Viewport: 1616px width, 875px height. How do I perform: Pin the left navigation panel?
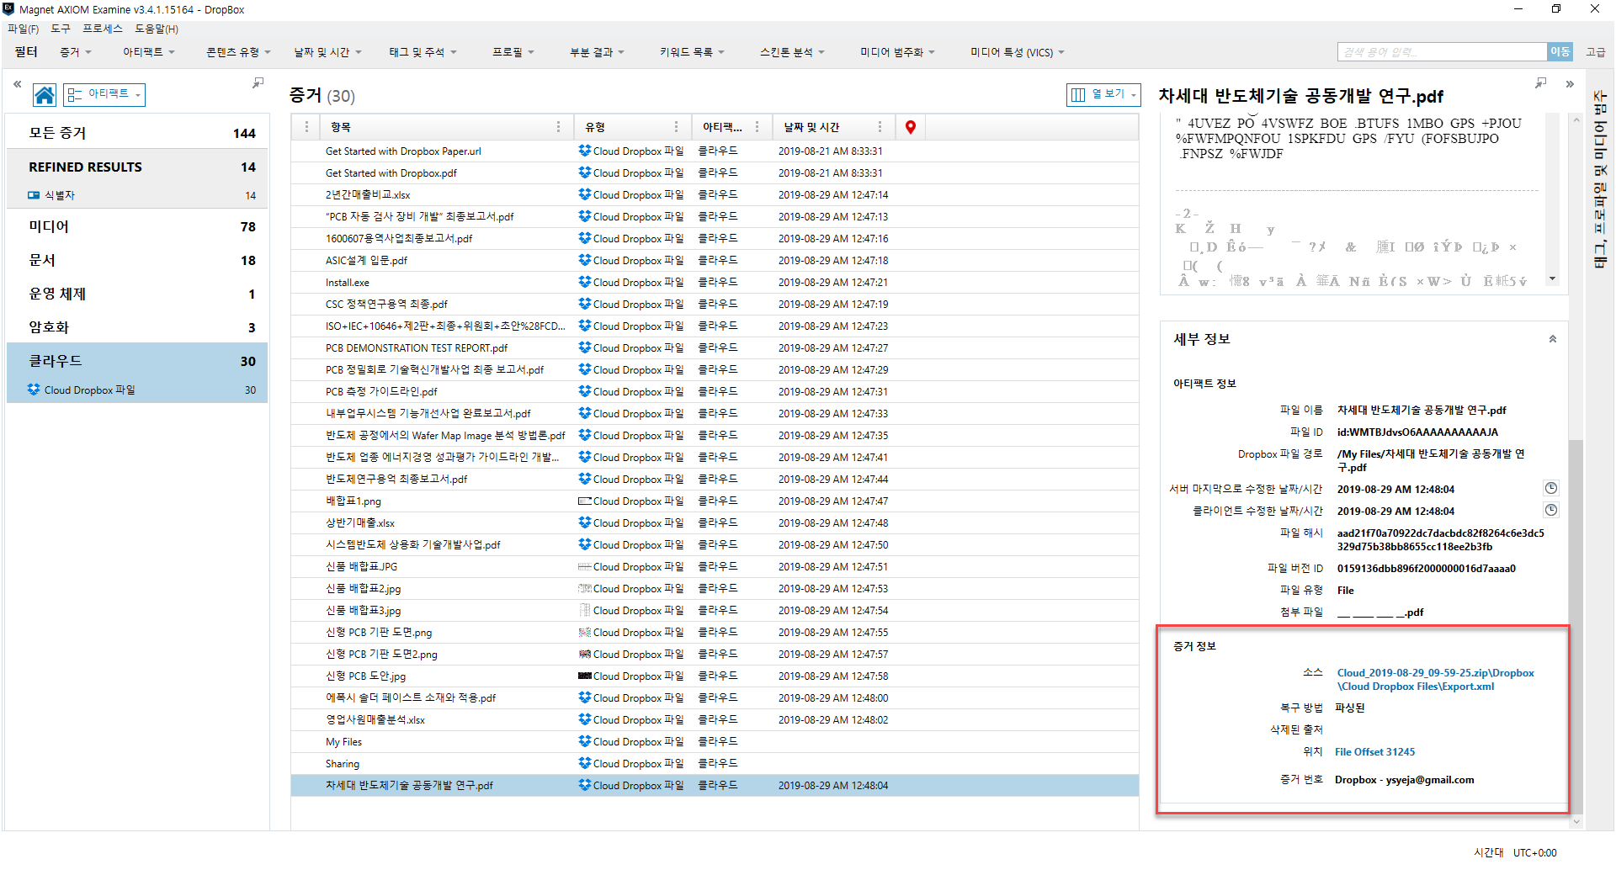click(x=258, y=83)
